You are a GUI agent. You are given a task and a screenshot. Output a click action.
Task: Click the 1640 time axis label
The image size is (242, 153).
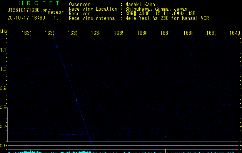235,33
